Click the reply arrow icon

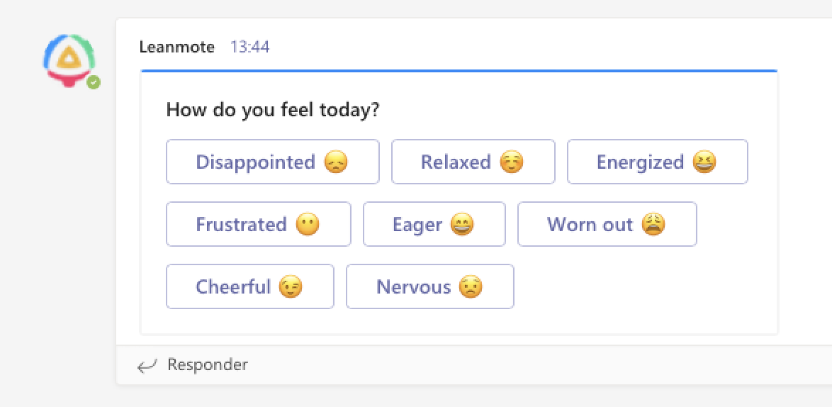pos(147,366)
